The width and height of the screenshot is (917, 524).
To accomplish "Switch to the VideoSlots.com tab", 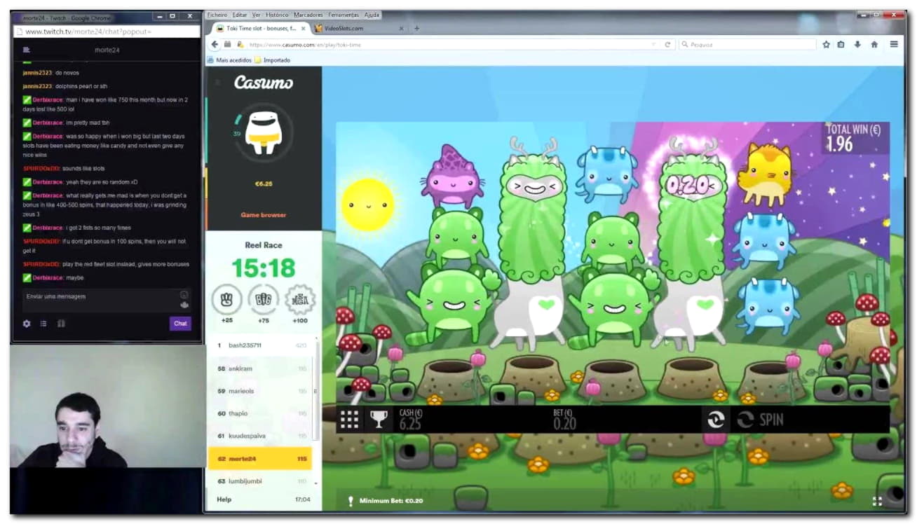I will click(x=358, y=28).
